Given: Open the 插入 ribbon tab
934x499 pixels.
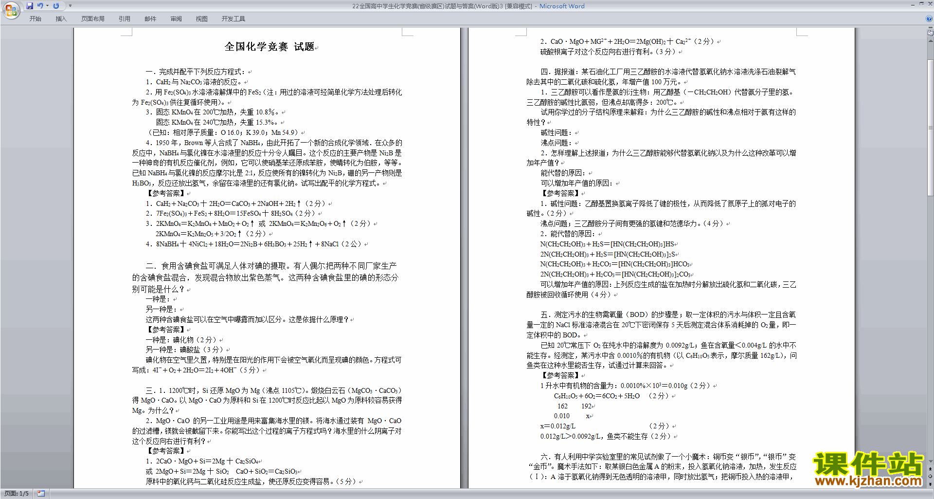Looking at the screenshot, I should (61, 19).
